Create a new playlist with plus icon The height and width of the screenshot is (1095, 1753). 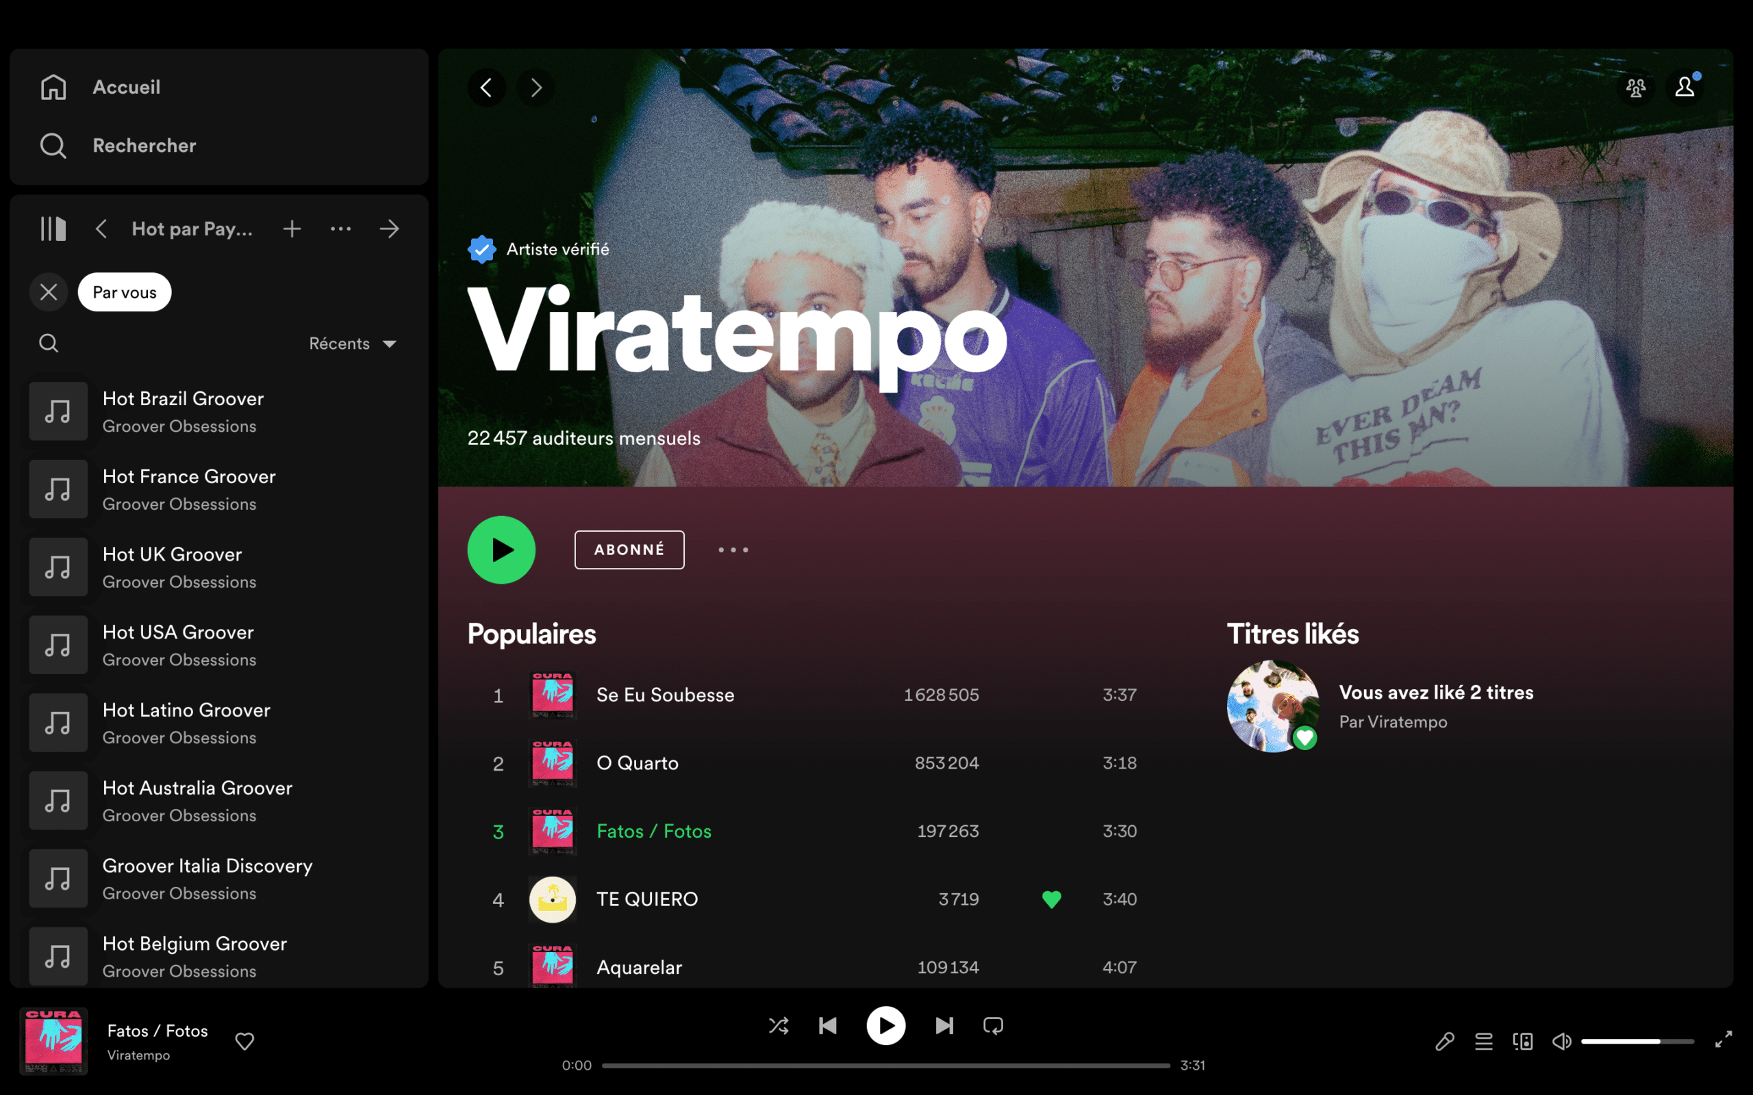tap(292, 229)
